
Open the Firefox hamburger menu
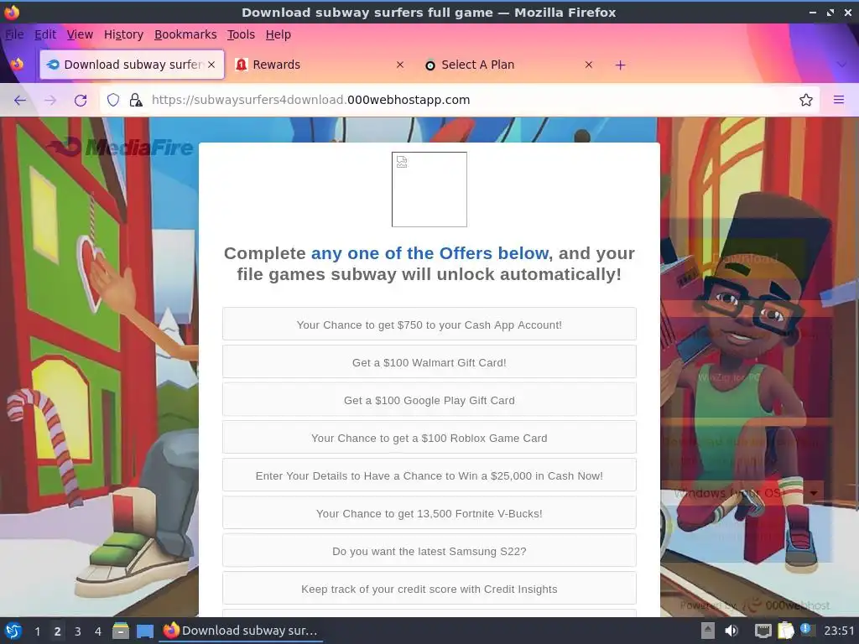pyautogui.click(x=839, y=100)
